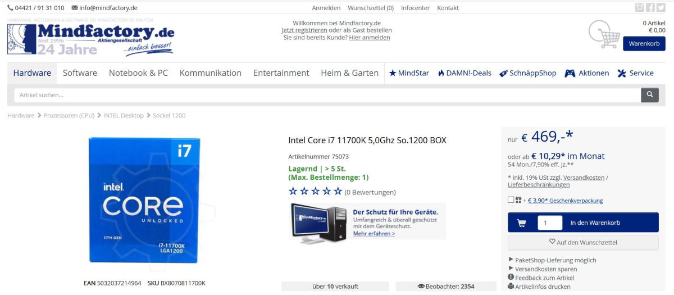Click the '€ 3,90* Geschenkverpackung' link
The width and height of the screenshot is (674, 295).
point(566,201)
